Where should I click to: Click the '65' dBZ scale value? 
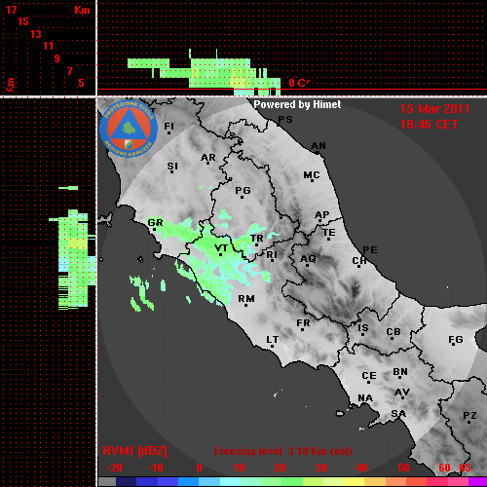coord(465,468)
